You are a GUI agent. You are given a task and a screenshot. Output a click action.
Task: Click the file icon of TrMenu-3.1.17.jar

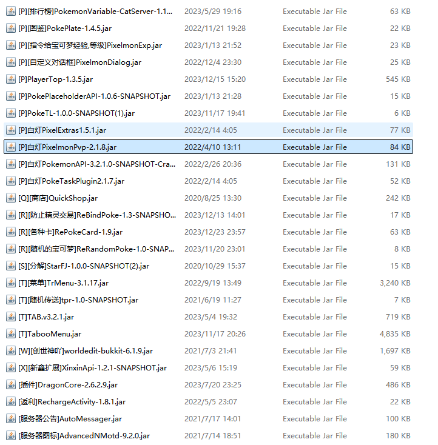point(10,283)
